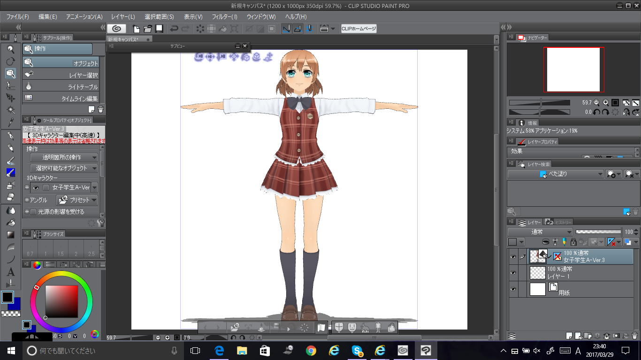This screenshot has width=641, height=360.
Task: Select the Text tool
Action: pyautogui.click(x=10, y=272)
